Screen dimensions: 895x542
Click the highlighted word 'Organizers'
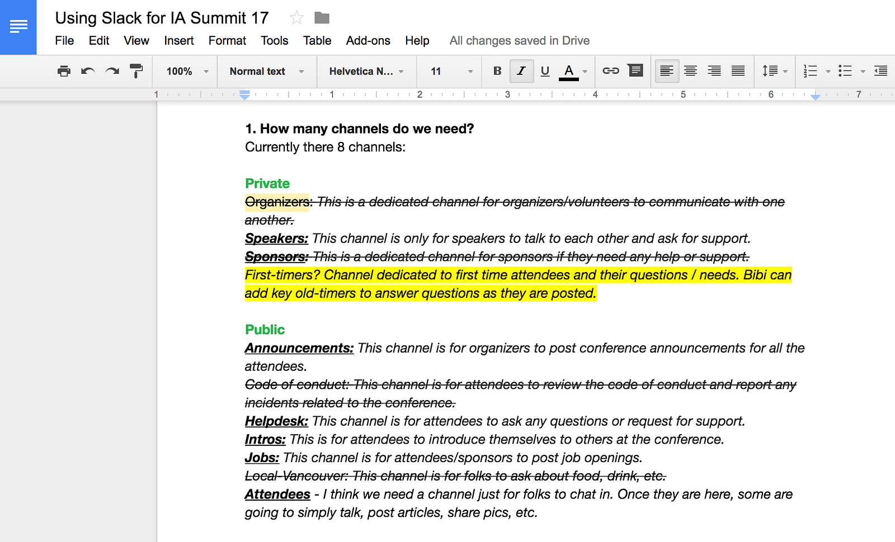(277, 202)
